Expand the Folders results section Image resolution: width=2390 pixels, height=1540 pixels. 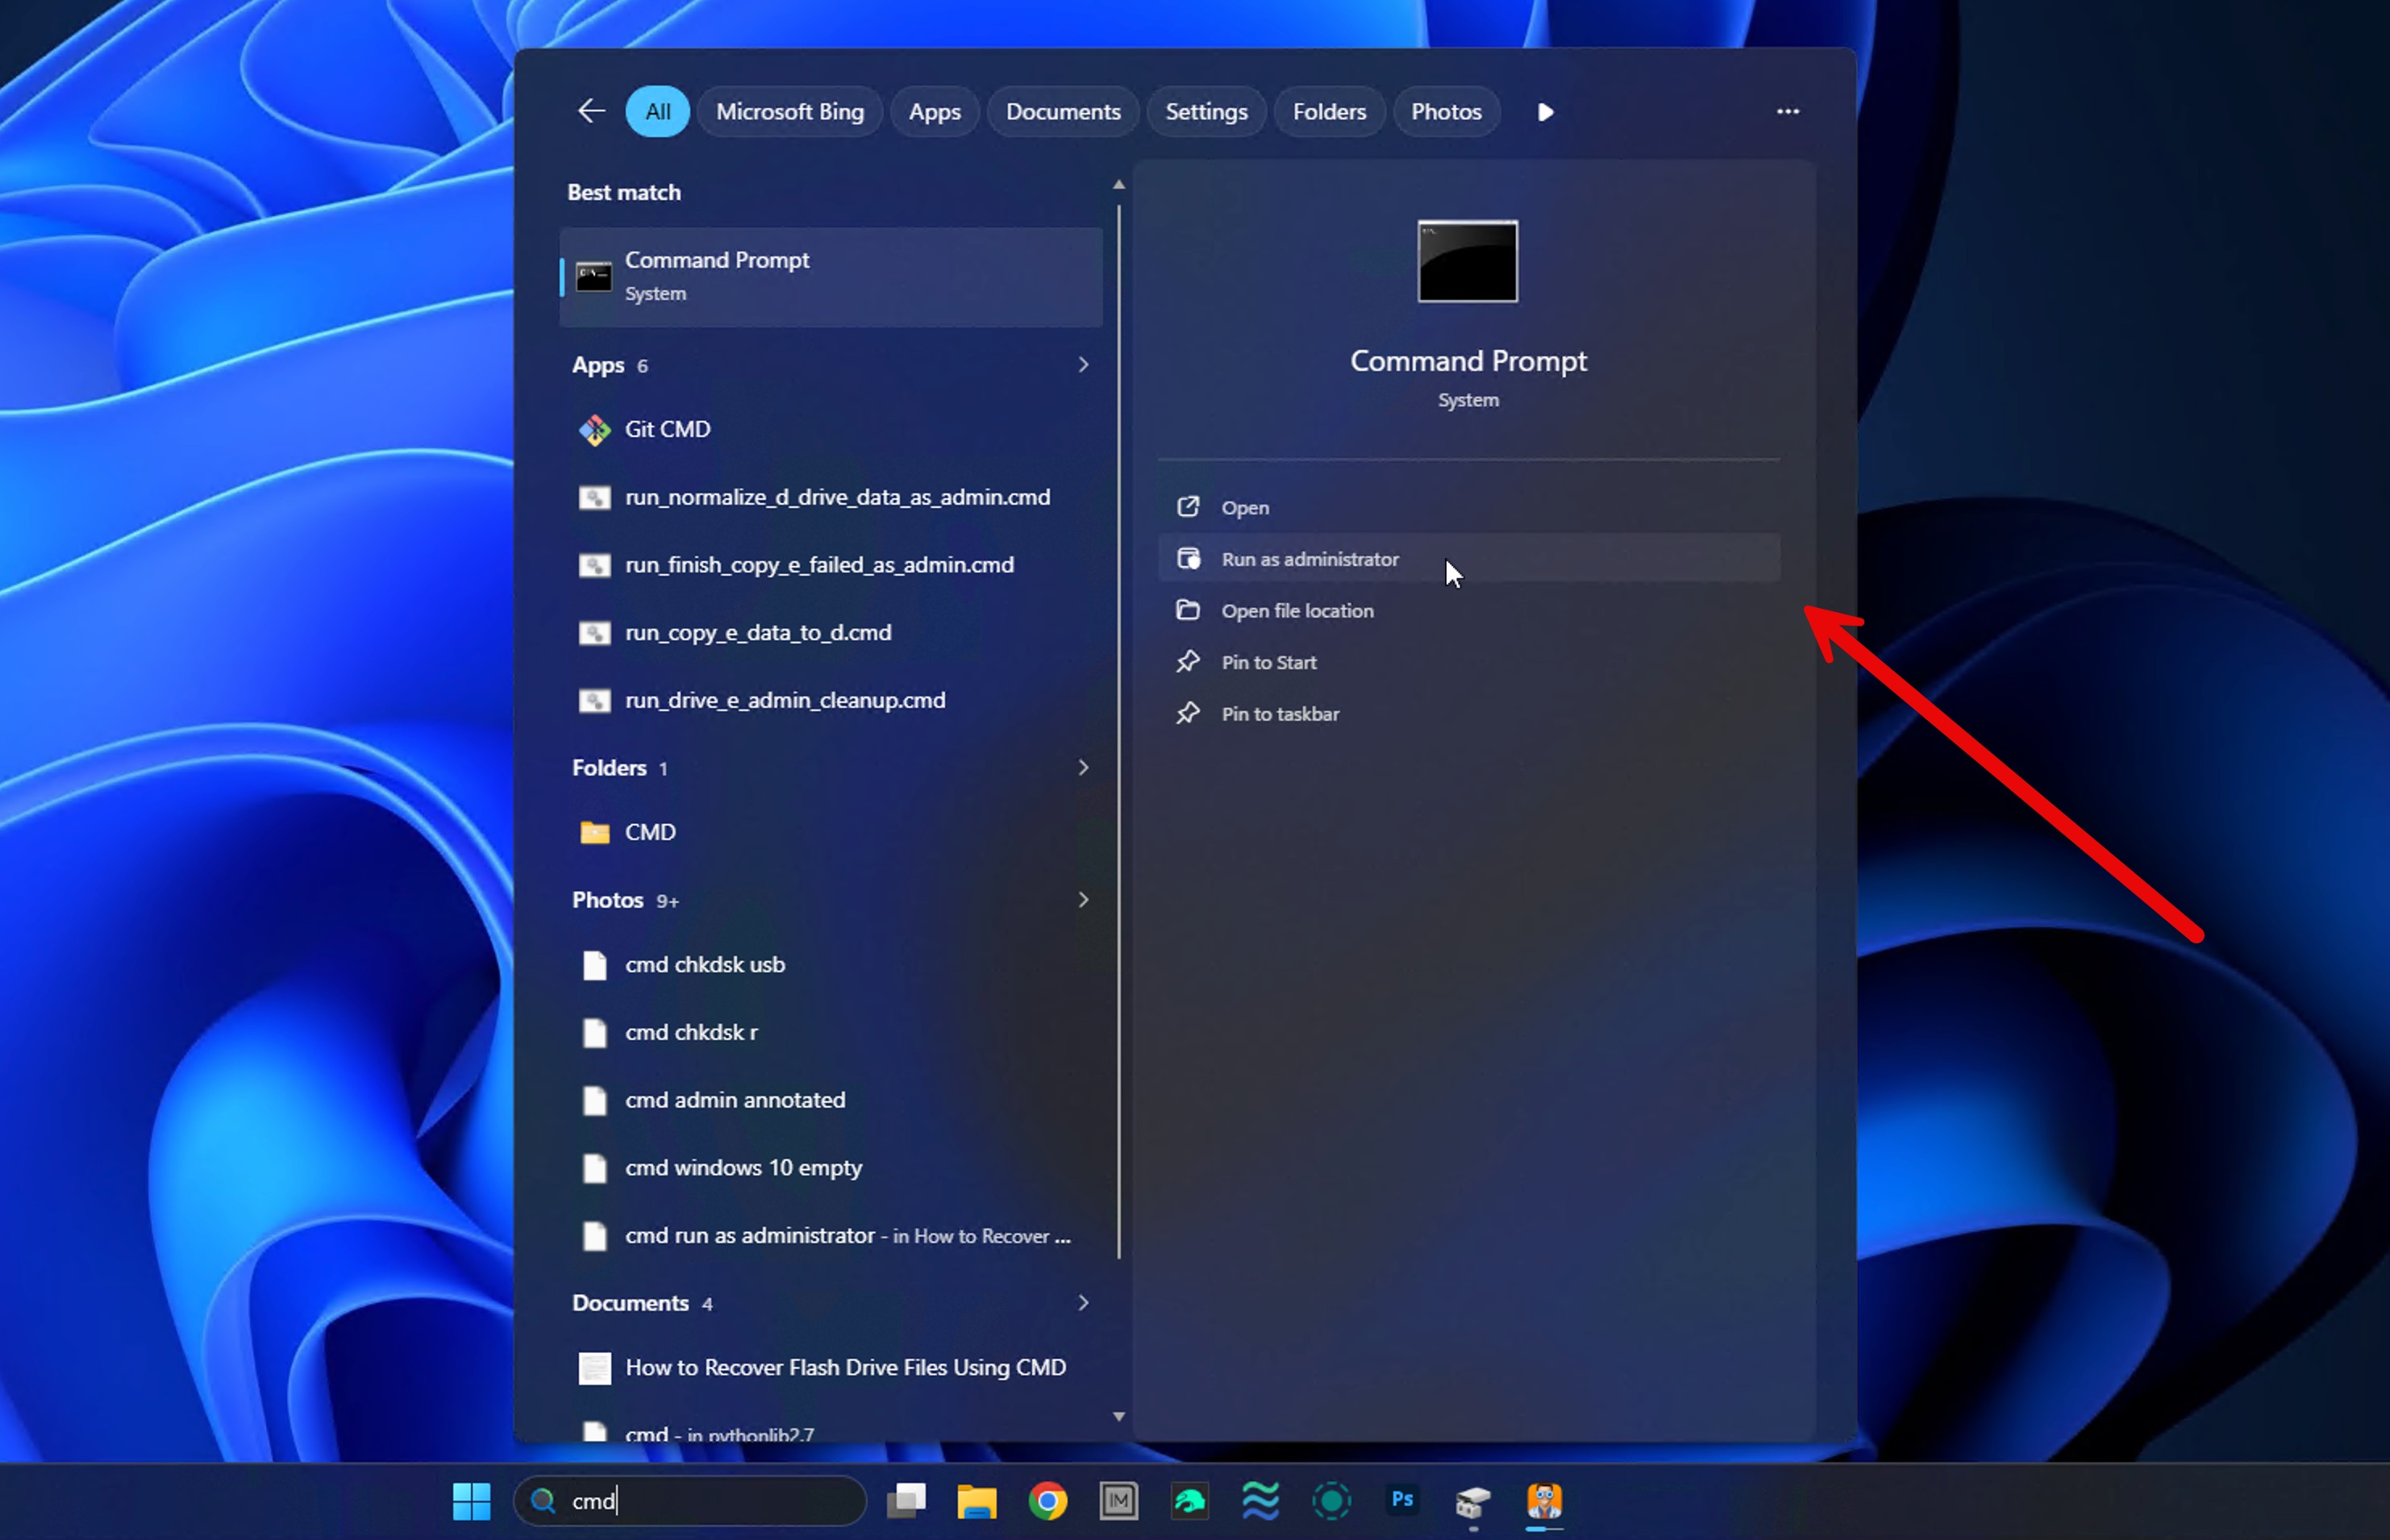click(1083, 767)
